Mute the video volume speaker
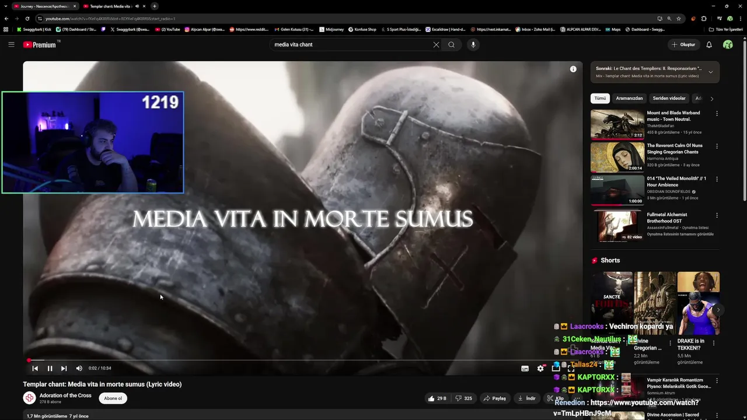Viewport: 747px width, 420px height. (x=79, y=368)
